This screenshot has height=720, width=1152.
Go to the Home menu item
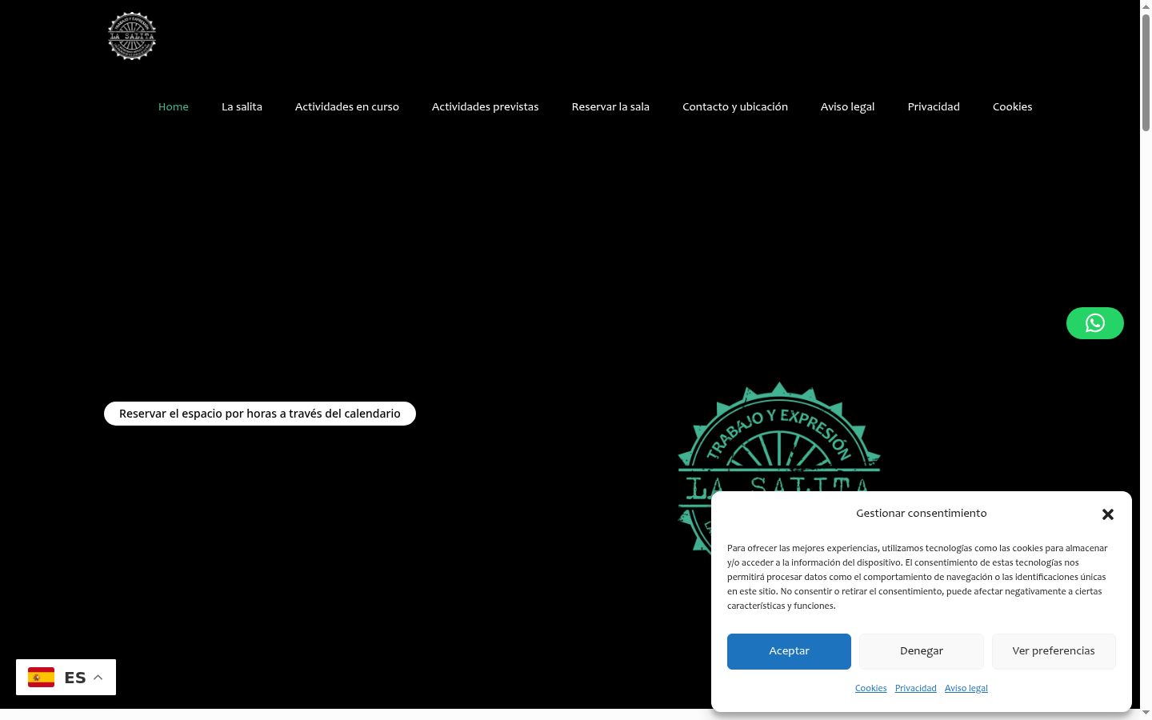coord(174,106)
